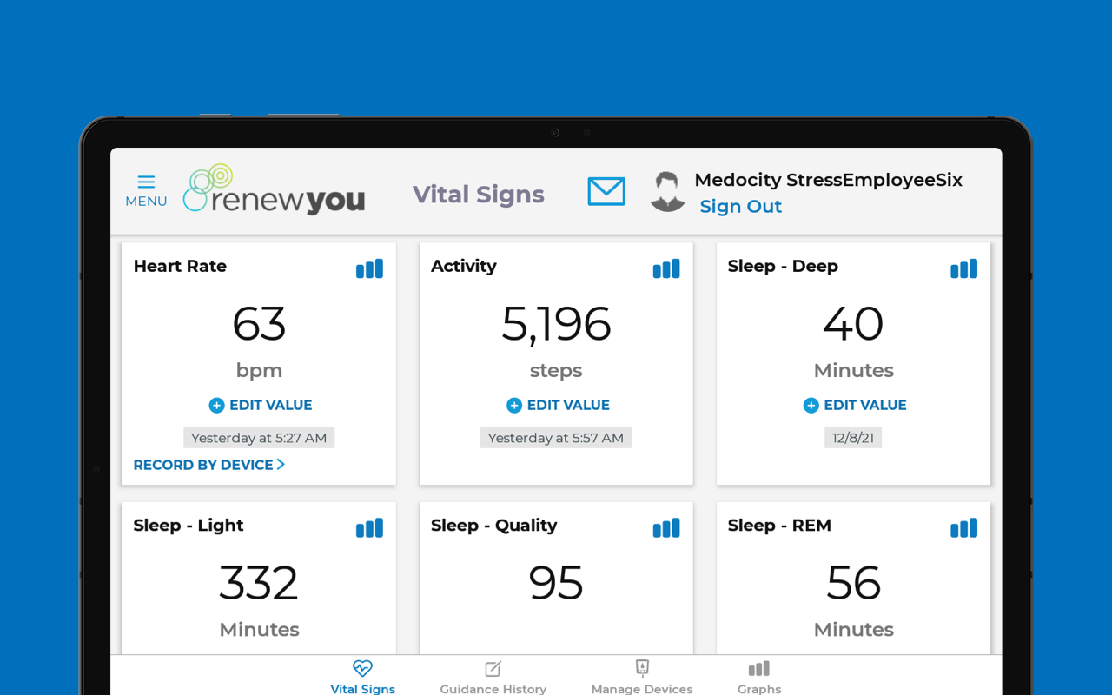This screenshot has height=695, width=1112.
Task: Click plus icon for Sleep - Deep edit
Action: click(811, 405)
